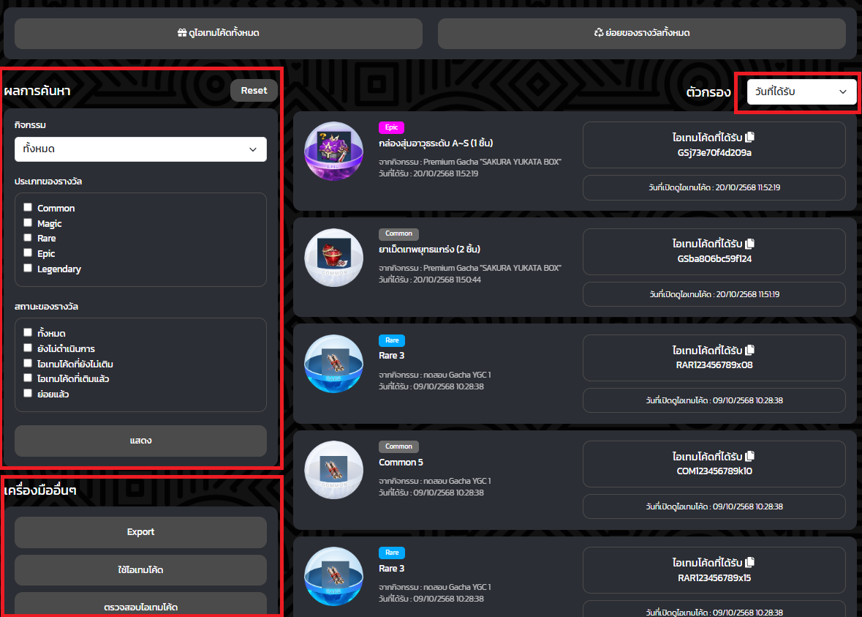
Task: Toggle the Epic reward type checkbox
Action: (28, 253)
